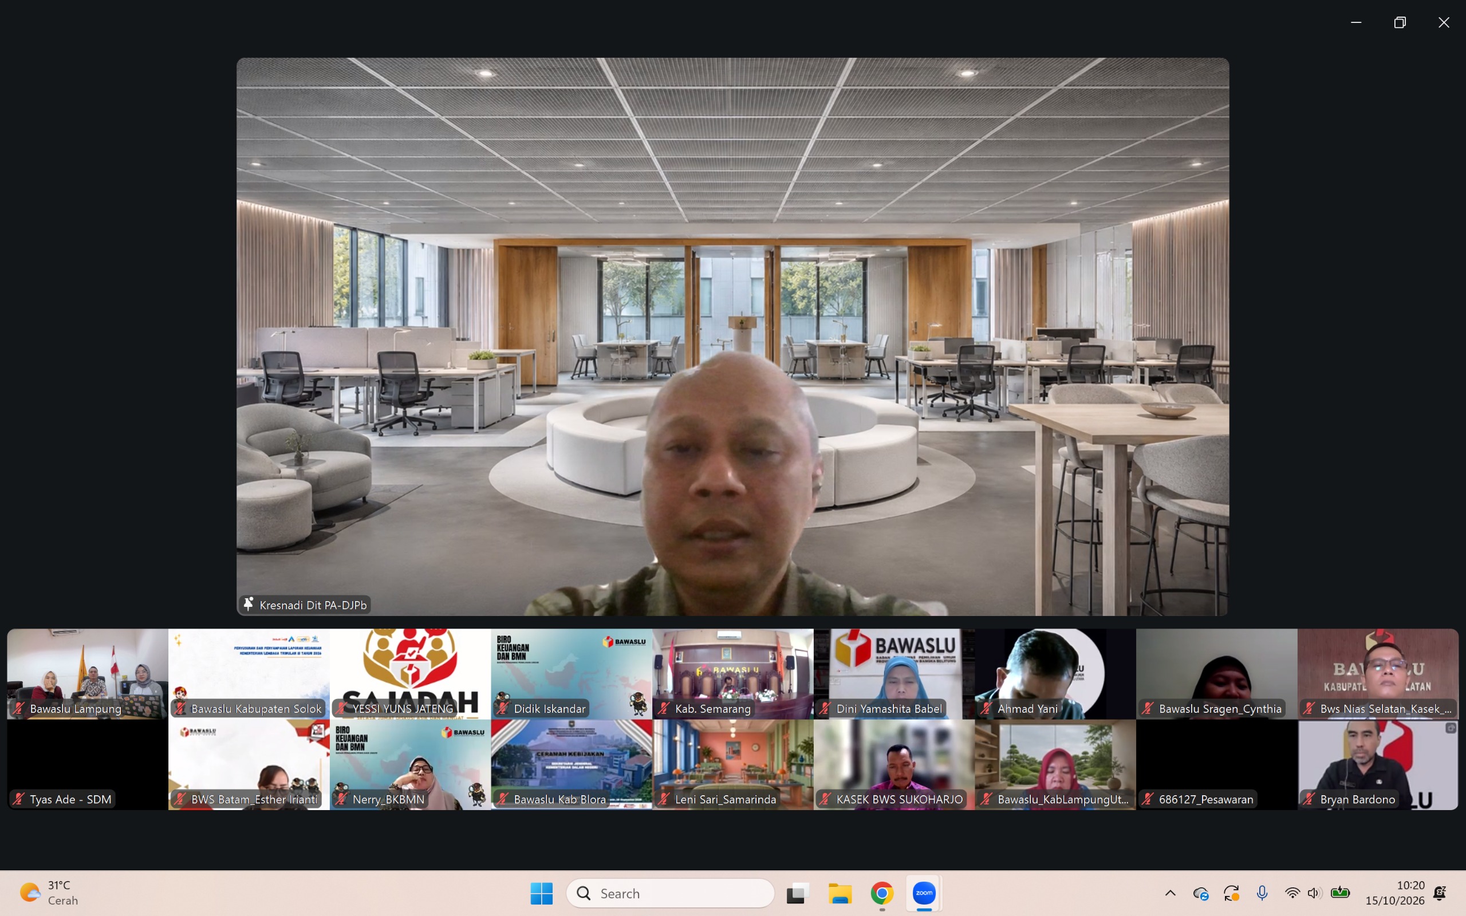The height and width of the screenshot is (916, 1466).
Task: Open the Zoom app in the taskbar
Action: 924,893
